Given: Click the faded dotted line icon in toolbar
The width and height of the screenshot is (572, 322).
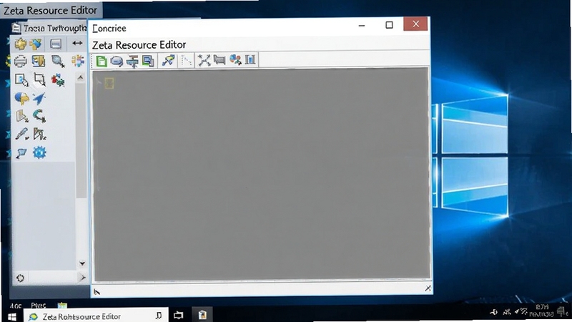Looking at the screenshot, I should (x=187, y=60).
